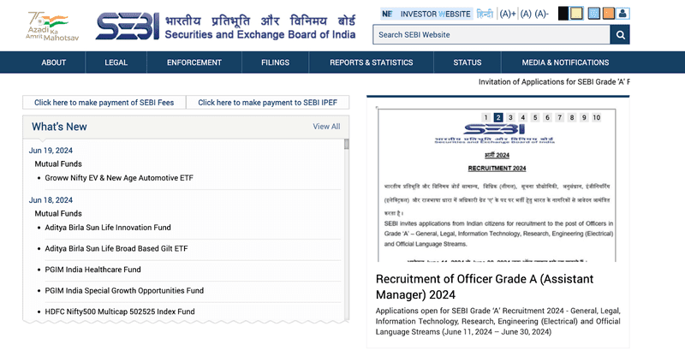
Task: Open the REPORTS & STATISTICS menu
Action: (372, 62)
